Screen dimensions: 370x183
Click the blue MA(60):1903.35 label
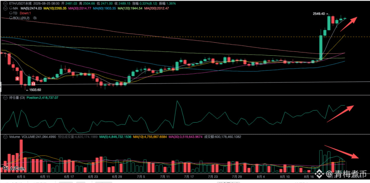[x=104, y=8]
